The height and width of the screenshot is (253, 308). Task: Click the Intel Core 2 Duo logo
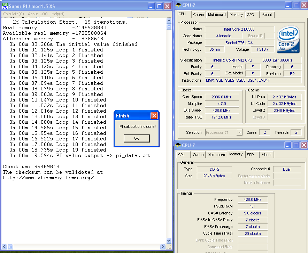[288, 40]
